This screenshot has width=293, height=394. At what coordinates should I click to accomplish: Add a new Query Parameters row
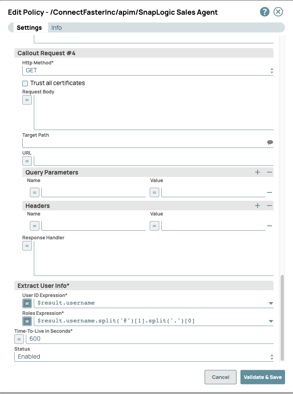coord(258,172)
